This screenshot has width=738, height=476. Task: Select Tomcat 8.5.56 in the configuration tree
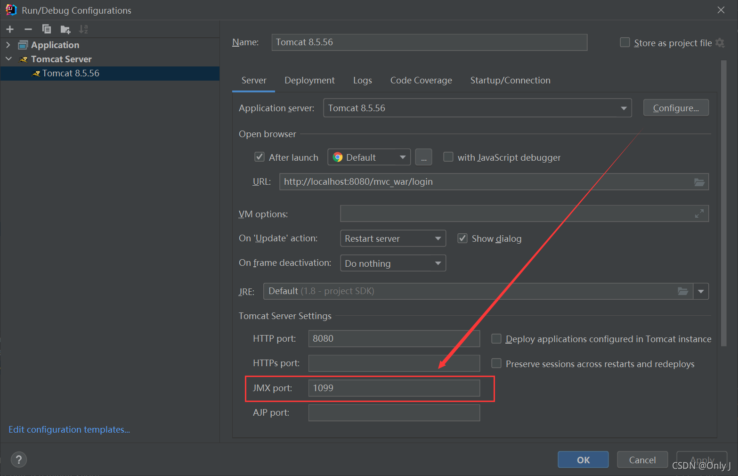tap(110, 74)
